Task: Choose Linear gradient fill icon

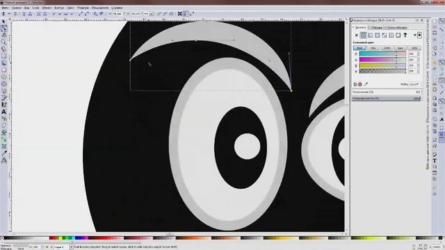Action: 371,35
